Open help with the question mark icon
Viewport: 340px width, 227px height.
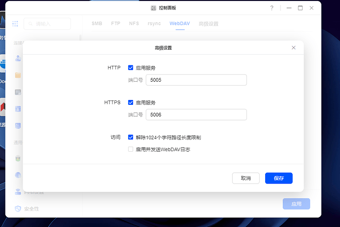pyautogui.click(x=272, y=8)
